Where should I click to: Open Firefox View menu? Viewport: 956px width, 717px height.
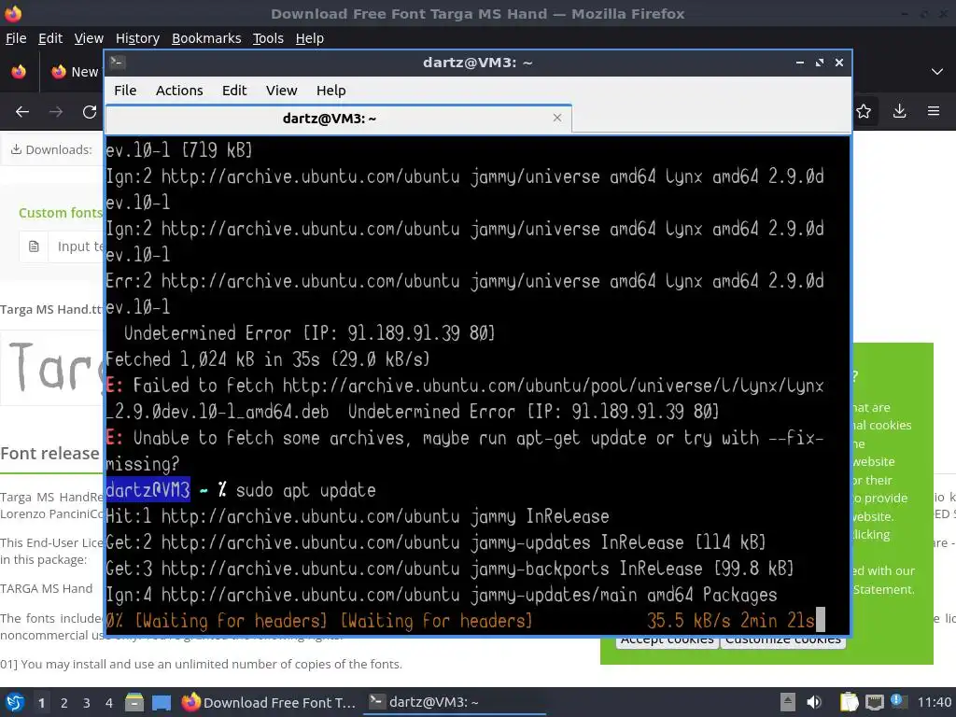coord(89,38)
